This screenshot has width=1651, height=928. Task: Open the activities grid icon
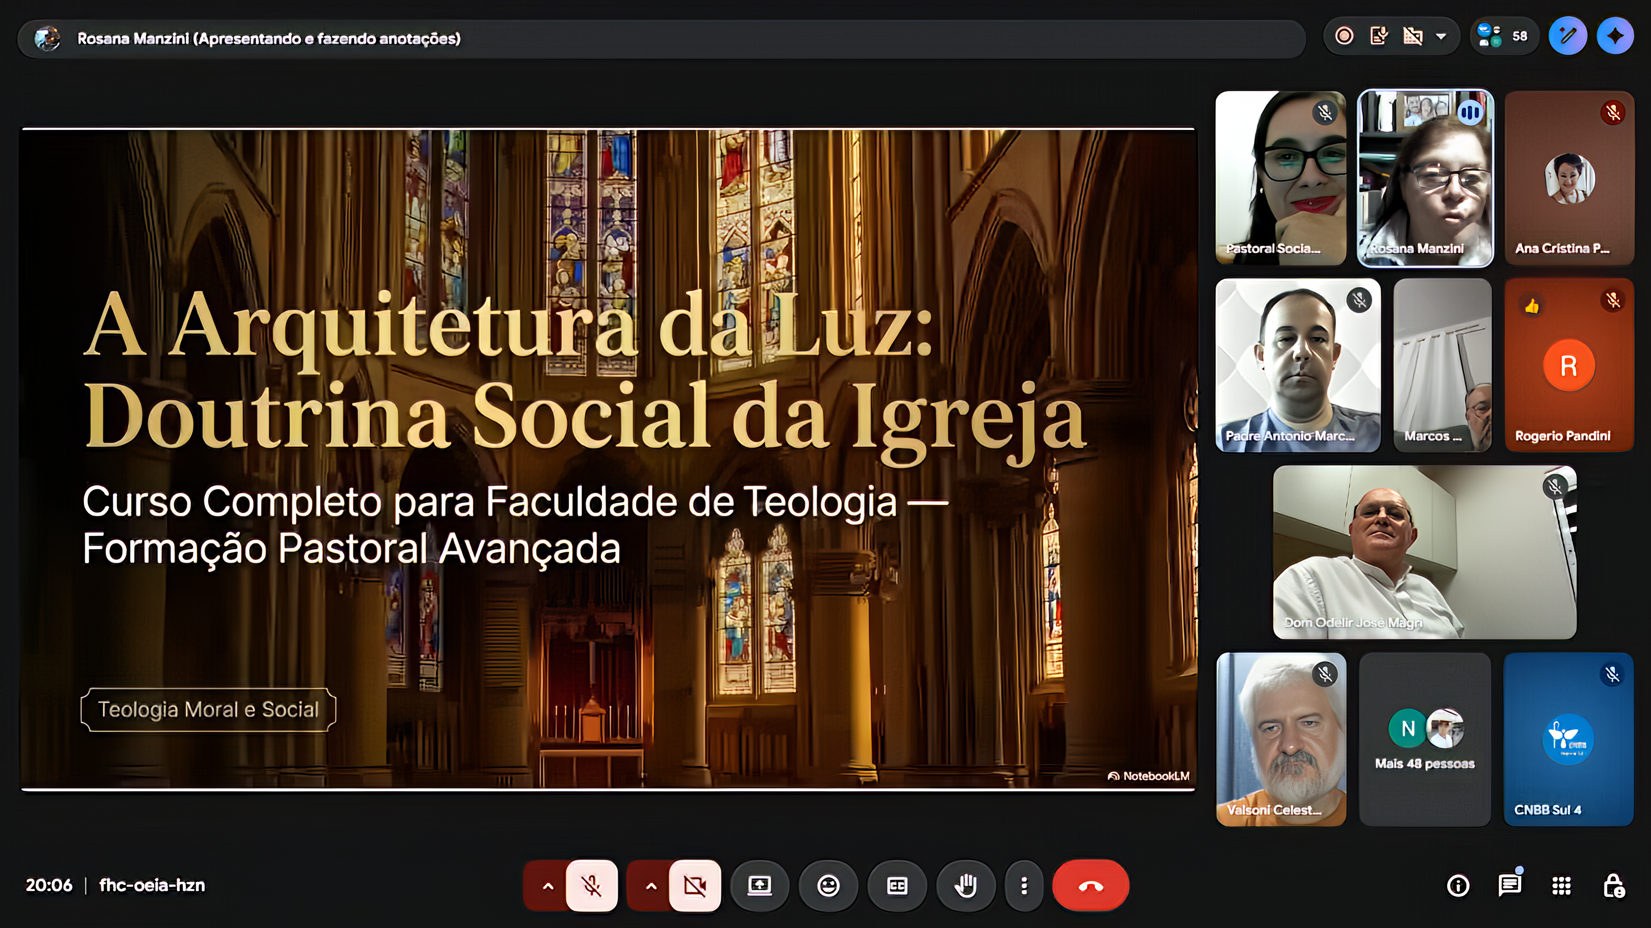[x=1561, y=886]
